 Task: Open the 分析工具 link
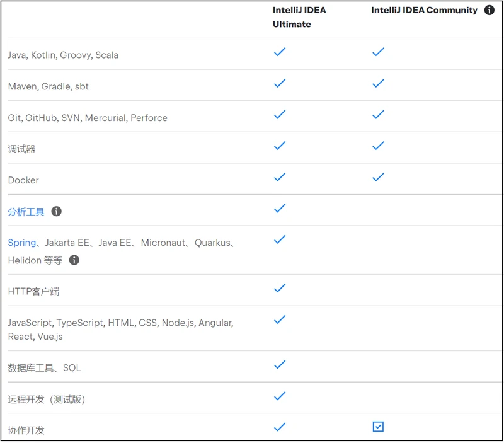point(26,212)
